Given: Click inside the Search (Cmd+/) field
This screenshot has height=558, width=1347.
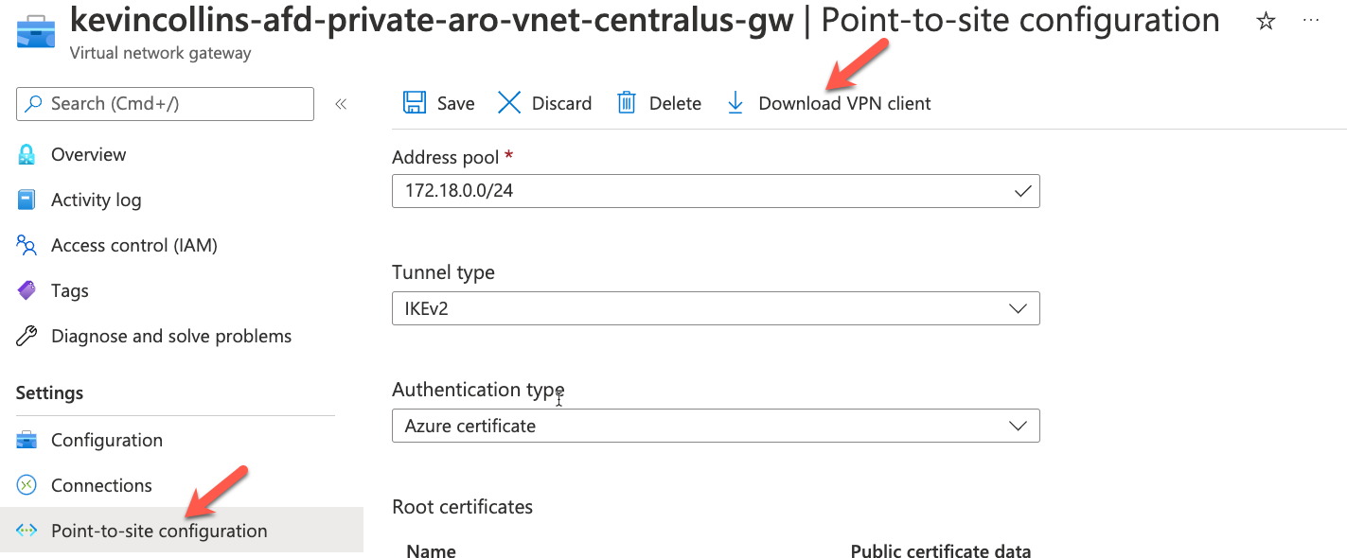Looking at the screenshot, I should coord(165,104).
